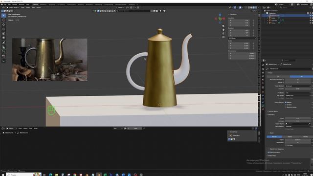Open the Fill Mode dropdown
Image resolution: width=313 pixels, height=176 pixels.
298,93
